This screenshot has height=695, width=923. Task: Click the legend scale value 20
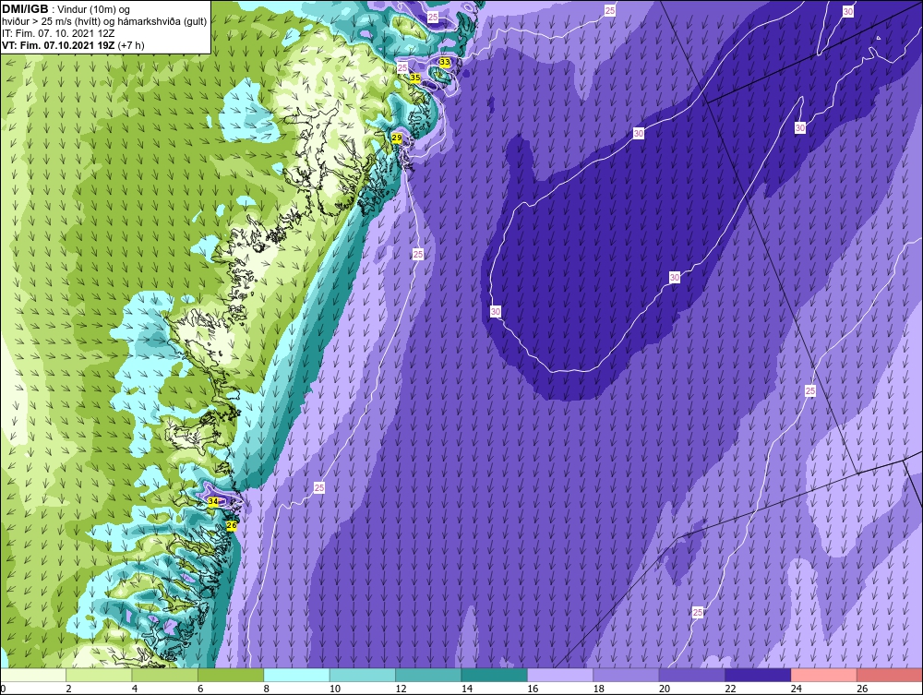(665, 689)
